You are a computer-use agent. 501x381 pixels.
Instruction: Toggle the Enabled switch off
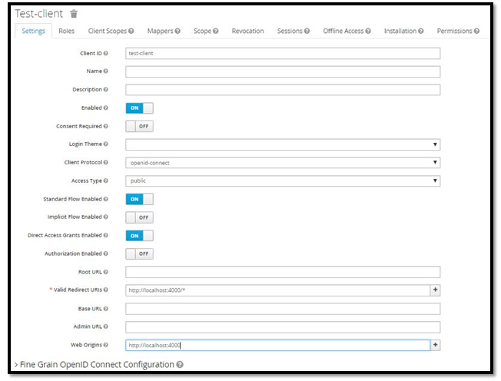pos(139,108)
